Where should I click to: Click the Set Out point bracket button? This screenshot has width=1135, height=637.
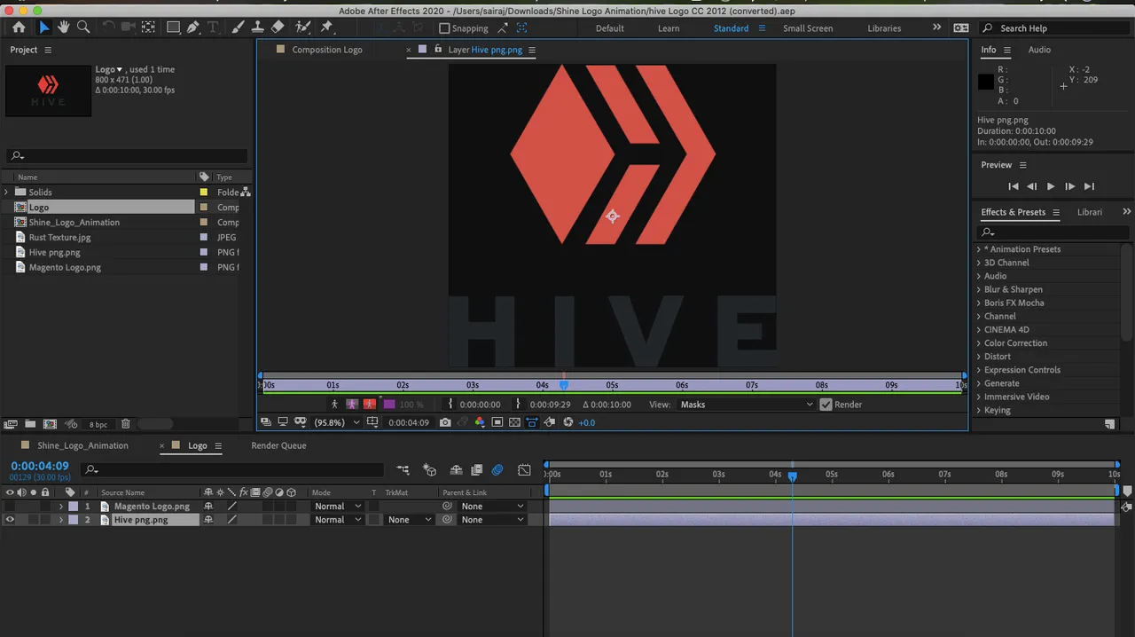(519, 405)
